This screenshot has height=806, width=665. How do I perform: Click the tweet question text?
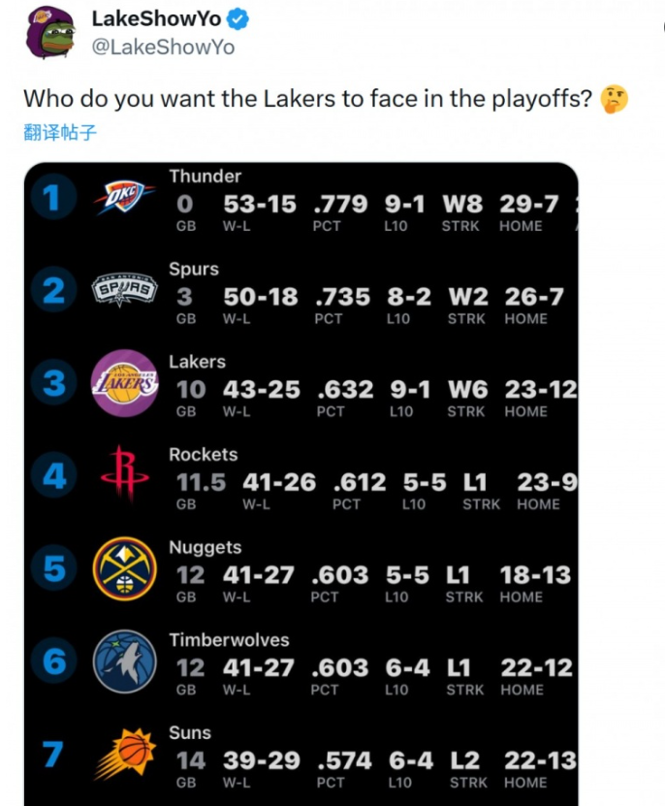tap(307, 99)
